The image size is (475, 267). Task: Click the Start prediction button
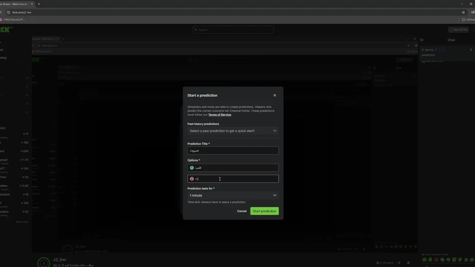pos(265,211)
